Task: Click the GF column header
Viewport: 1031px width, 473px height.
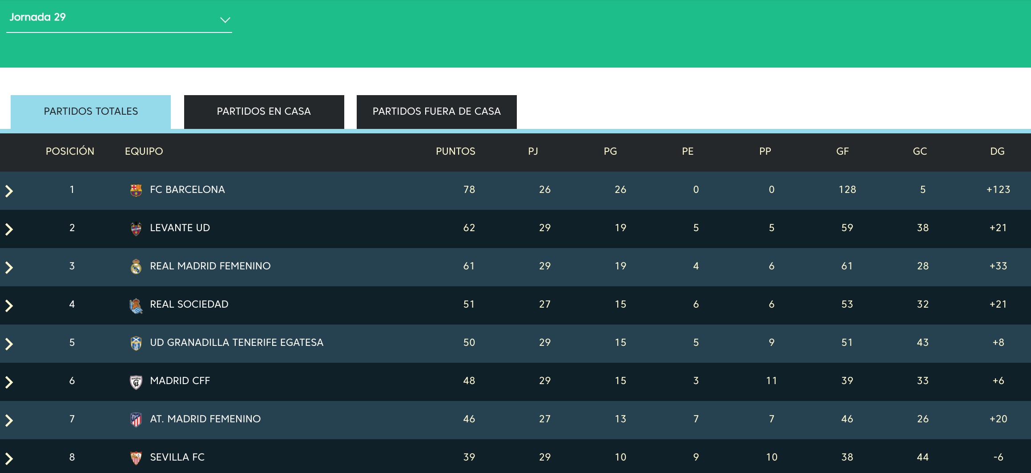Action: click(842, 152)
